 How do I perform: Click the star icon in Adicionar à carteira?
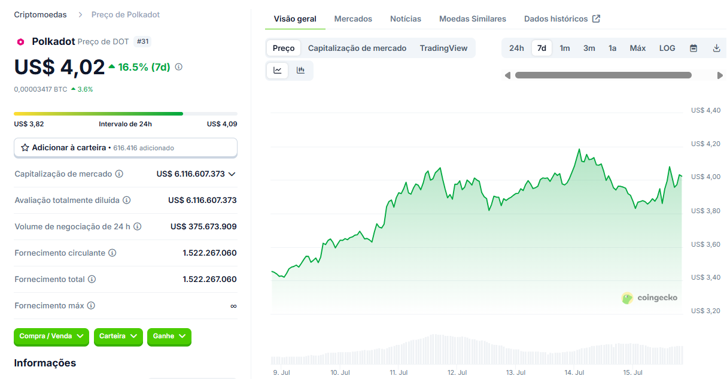[25, 147]
